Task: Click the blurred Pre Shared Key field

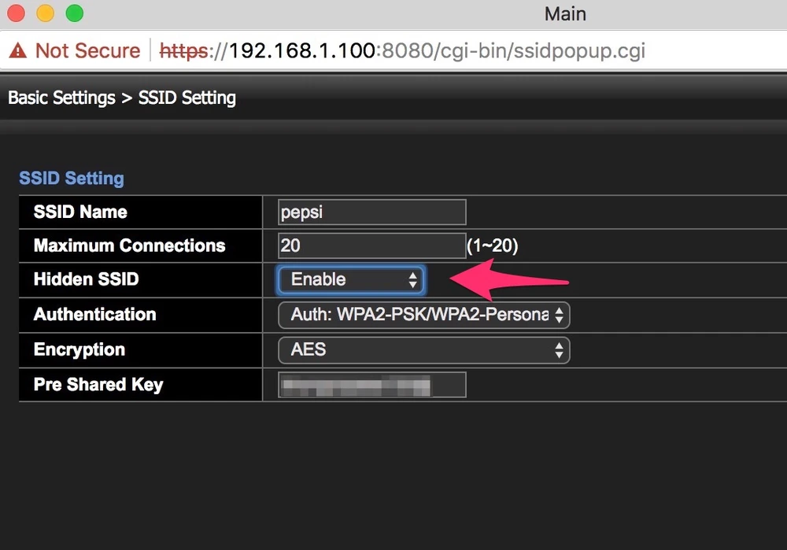Action: tap(371, 385)
